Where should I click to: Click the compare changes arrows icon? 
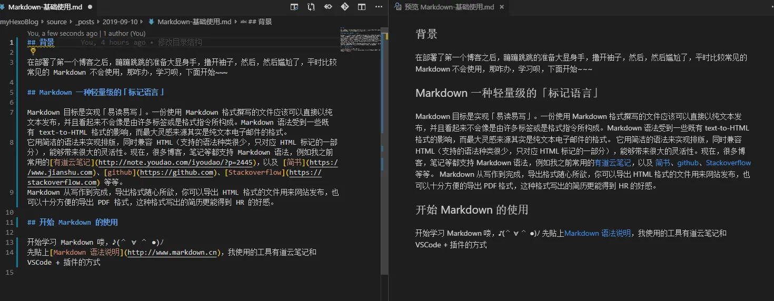(311, 7)
